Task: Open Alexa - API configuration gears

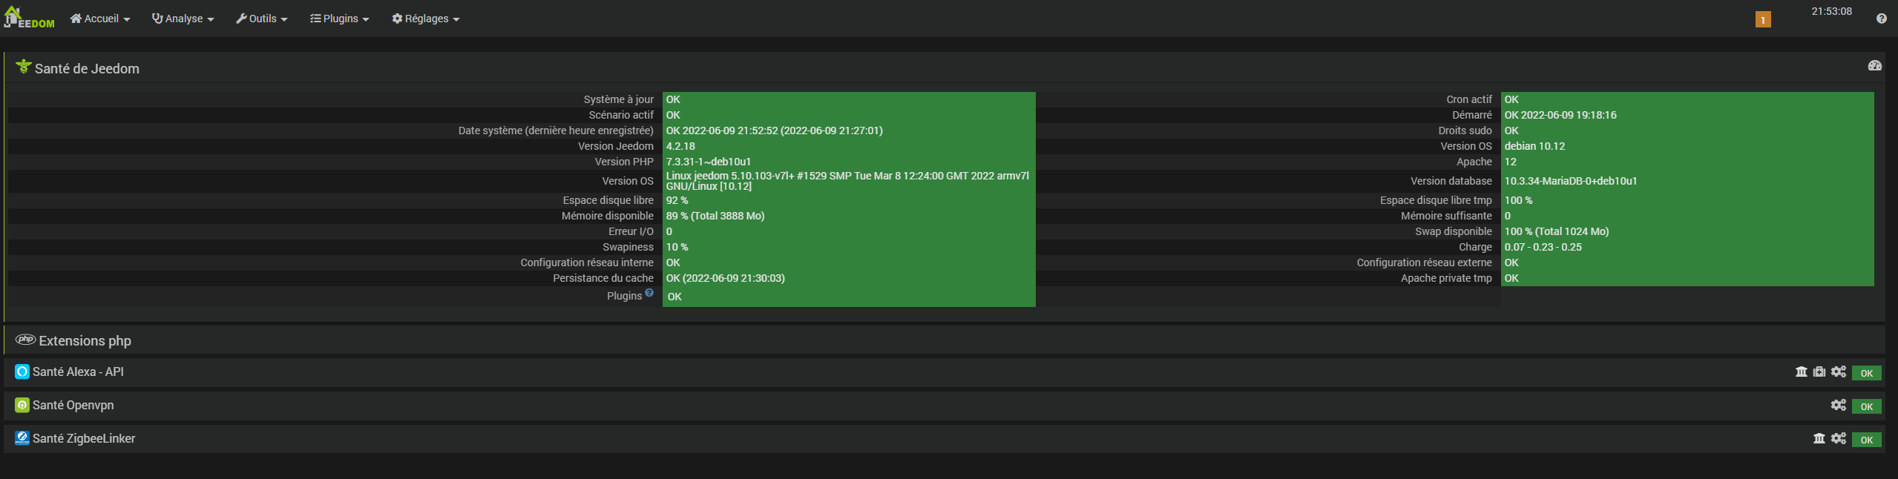Action: click(1838, 372)
